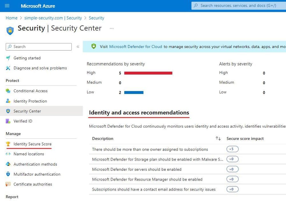
Task: Go to Home breadcrumb
Action: [x=11, y=18]
